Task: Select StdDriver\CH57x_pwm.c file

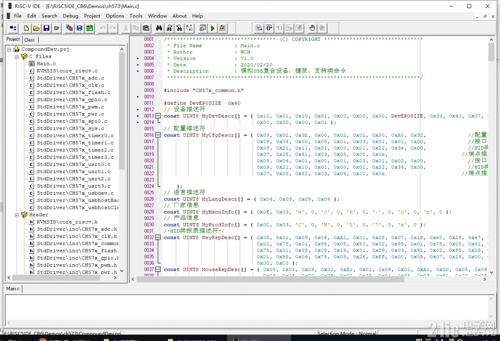Action: 70,107
